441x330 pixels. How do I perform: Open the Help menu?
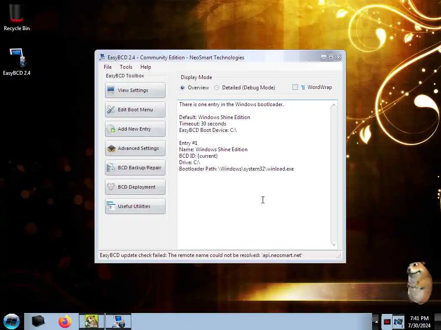coord(146,67)
